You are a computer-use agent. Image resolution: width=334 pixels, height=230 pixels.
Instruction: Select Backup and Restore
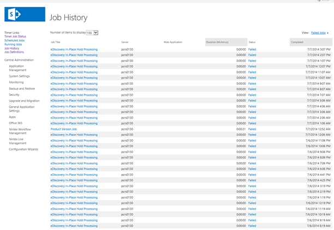pyautogui.click(x=22, y=88)
